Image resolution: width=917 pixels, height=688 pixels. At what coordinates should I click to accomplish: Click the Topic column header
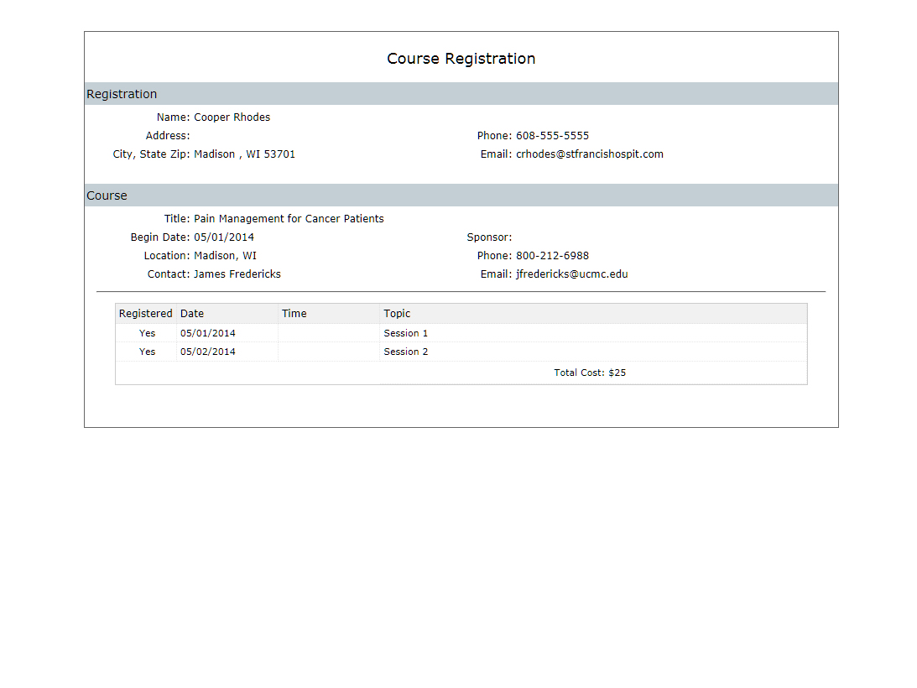(397, 314)
